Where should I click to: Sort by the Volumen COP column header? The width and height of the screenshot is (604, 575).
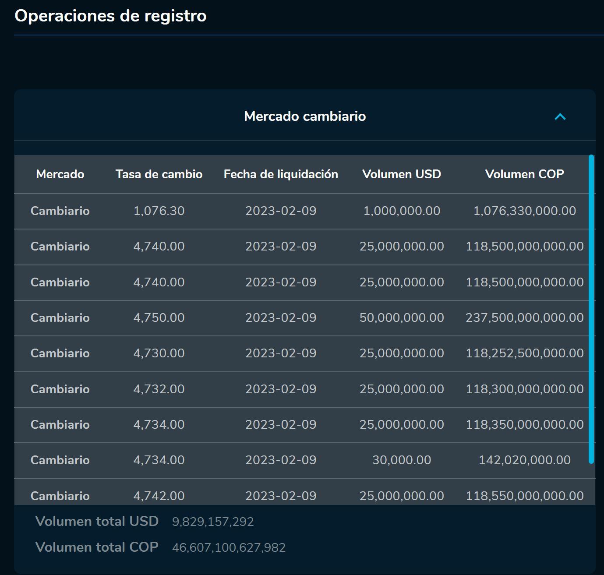[524, 174]
